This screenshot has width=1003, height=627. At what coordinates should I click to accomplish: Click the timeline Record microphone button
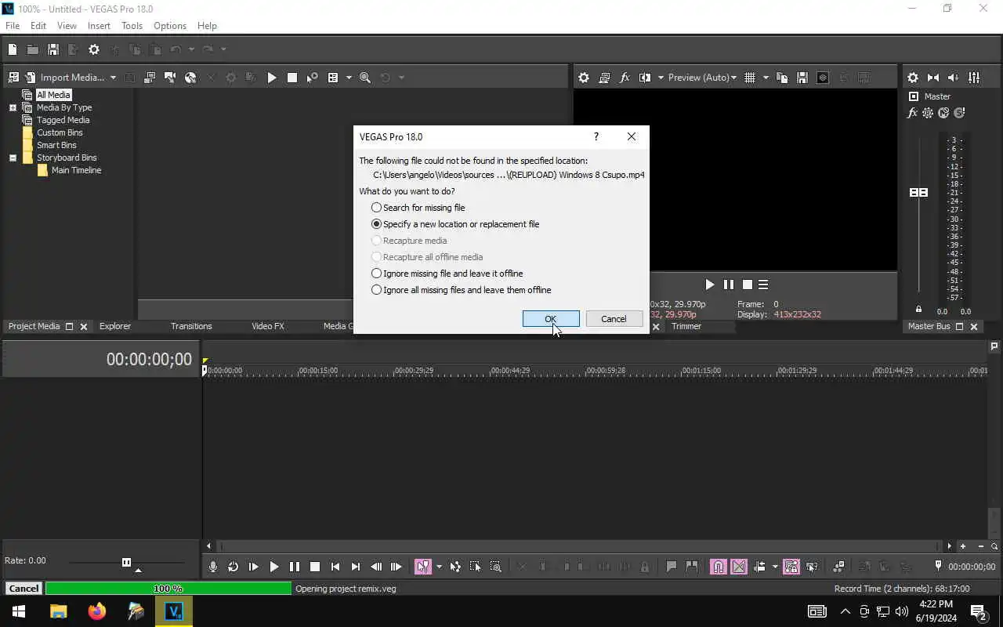coord(212,567)
